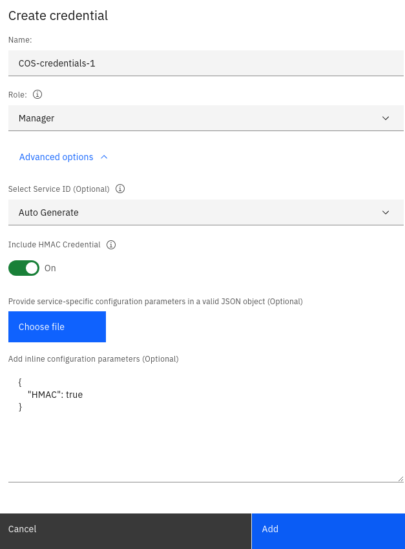405x549 pixels.
Task: Cancel the credential creation
Action: 126,529
